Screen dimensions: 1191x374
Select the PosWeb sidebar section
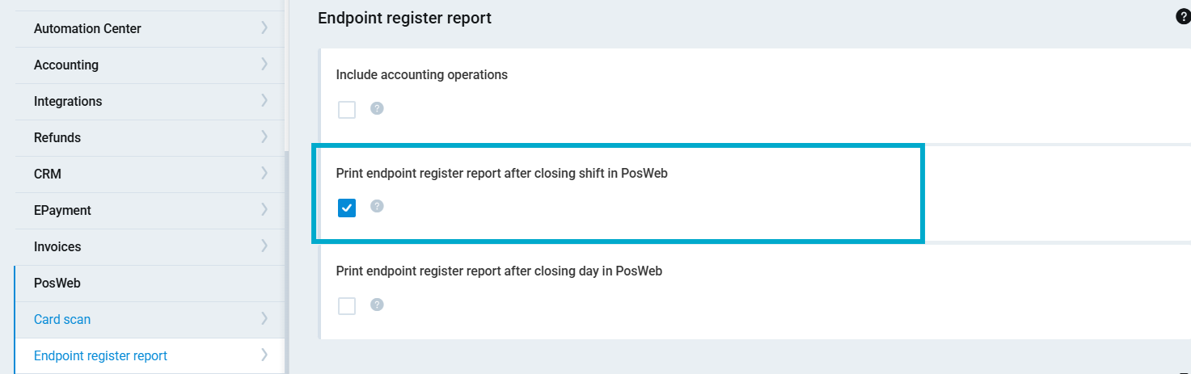(57, 284)
